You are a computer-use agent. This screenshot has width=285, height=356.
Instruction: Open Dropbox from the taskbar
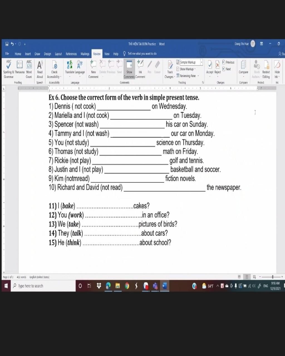[99, 286]
